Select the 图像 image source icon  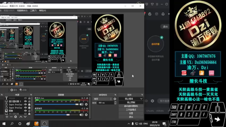(6, 111)
